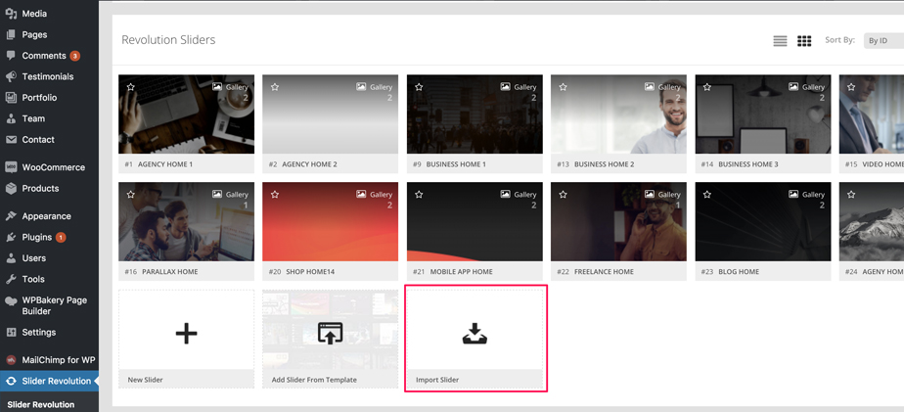
Task: Click the AGENCY HOME 2 title text
Action: tap(309, 164)
